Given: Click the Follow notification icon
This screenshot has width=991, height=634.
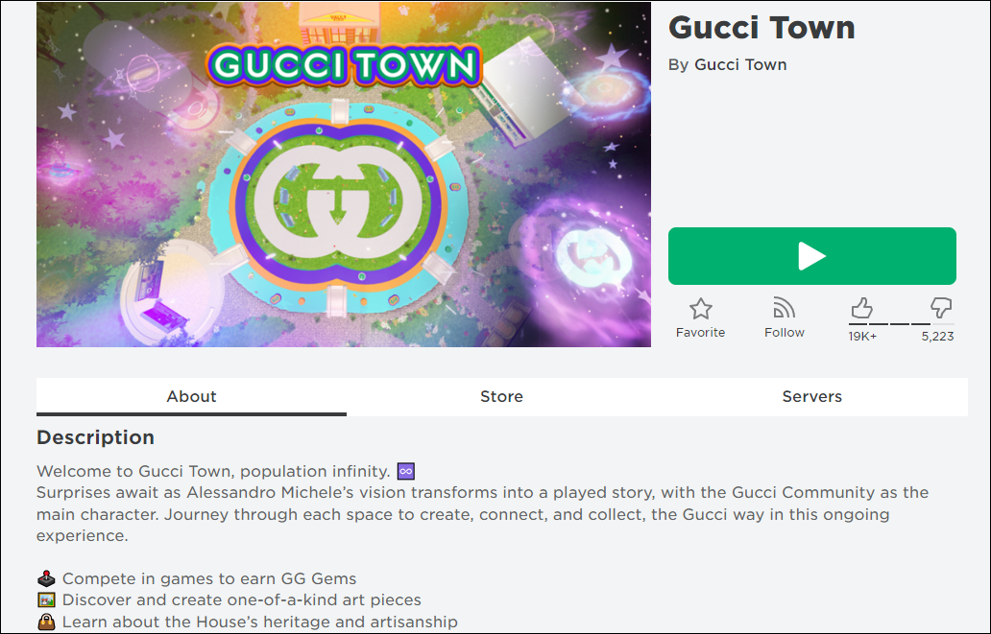Looking at the screenshot, I should point(784,309).
